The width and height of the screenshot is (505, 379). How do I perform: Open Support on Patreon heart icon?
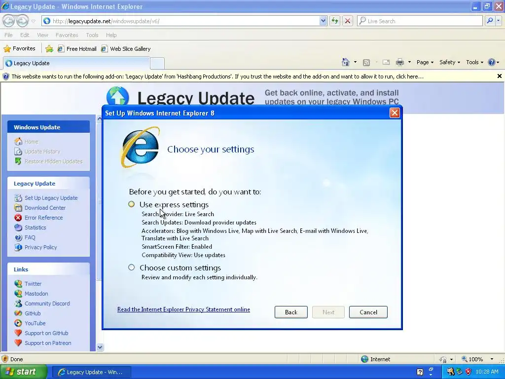tap(18, 343)
